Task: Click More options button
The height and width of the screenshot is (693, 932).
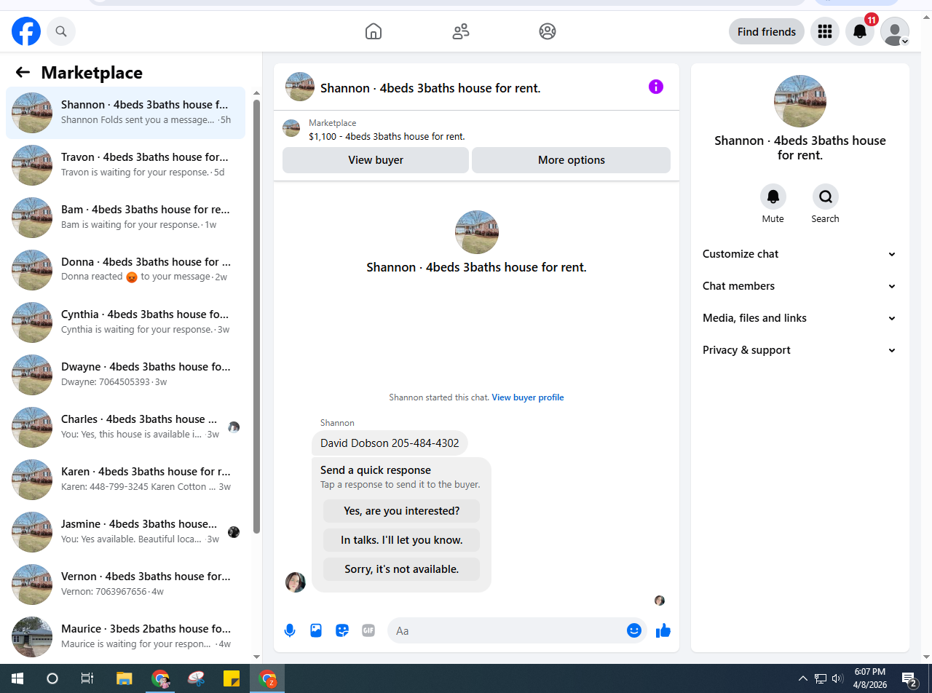Action: (572, 160)
